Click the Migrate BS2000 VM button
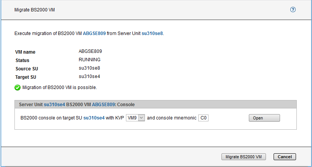Screen dimensions: 312x167 (244, 157)
